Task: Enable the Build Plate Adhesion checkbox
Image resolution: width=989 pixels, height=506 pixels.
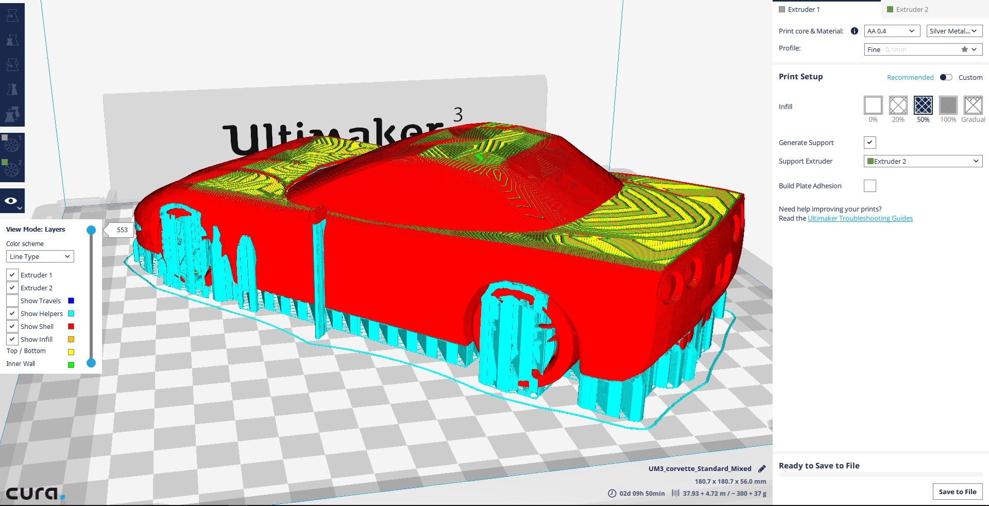Action: pos(870,186)
